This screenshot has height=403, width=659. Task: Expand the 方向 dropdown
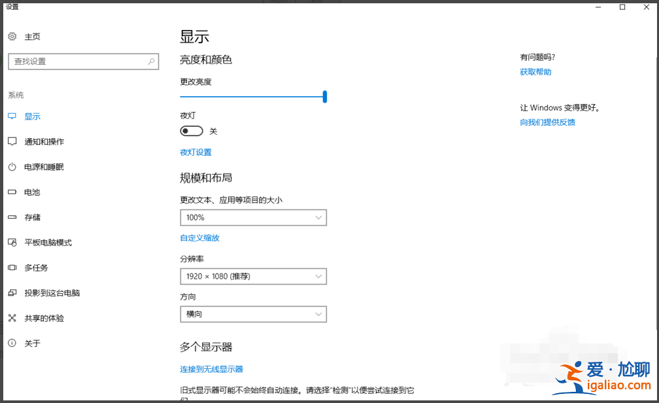click(x=253, y=314)
